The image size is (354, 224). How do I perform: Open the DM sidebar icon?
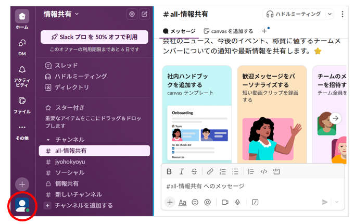pyautogui.click(x=22, y=43)
